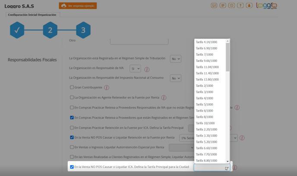
Task: Open the chat messages icon in header
Action: (214, 6)
